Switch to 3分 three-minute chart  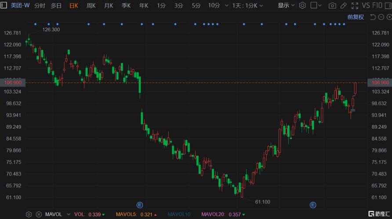(x=179, y=6)
